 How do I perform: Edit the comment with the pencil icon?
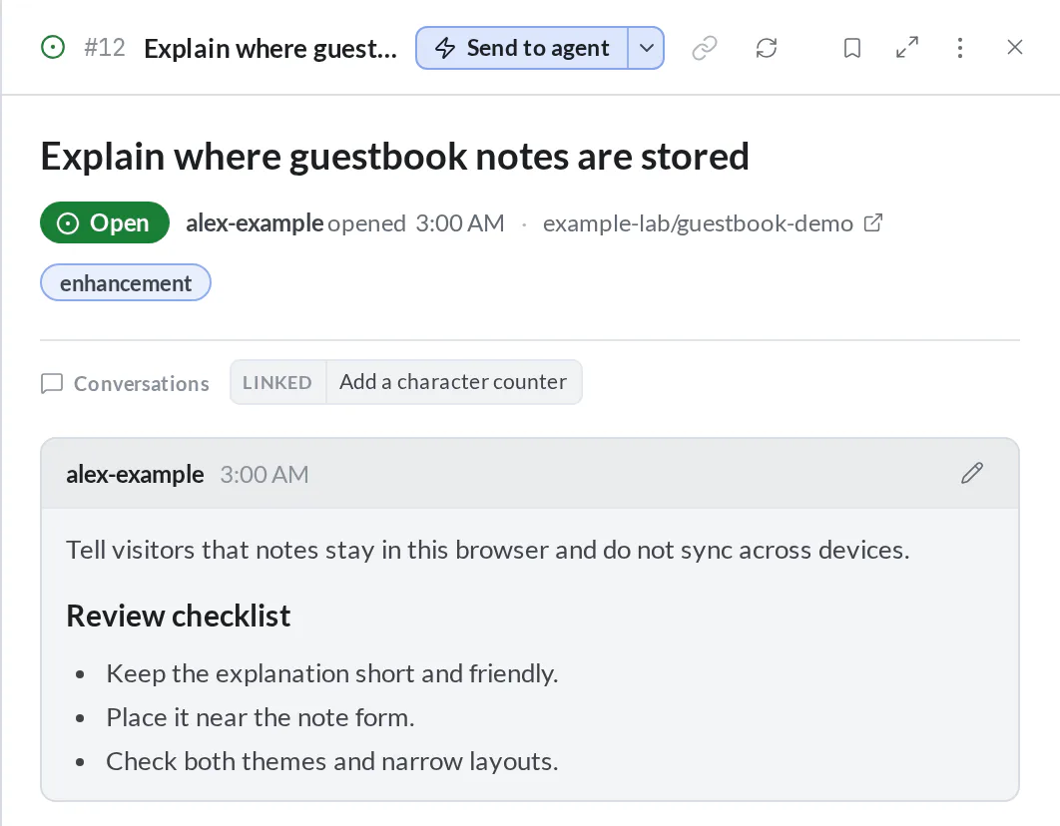(x=972, y=474)
